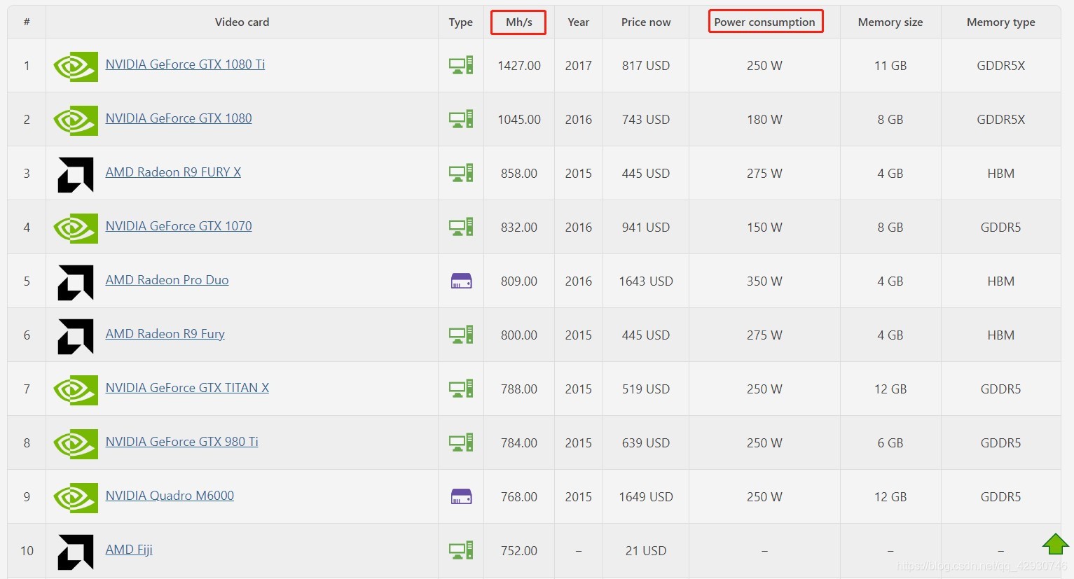Image resolution: width=1074 pixels, height=579 pixels.
Task: Click the NVIDIA logo beside GTX 1080 Ti
Action: coord(76,67)
